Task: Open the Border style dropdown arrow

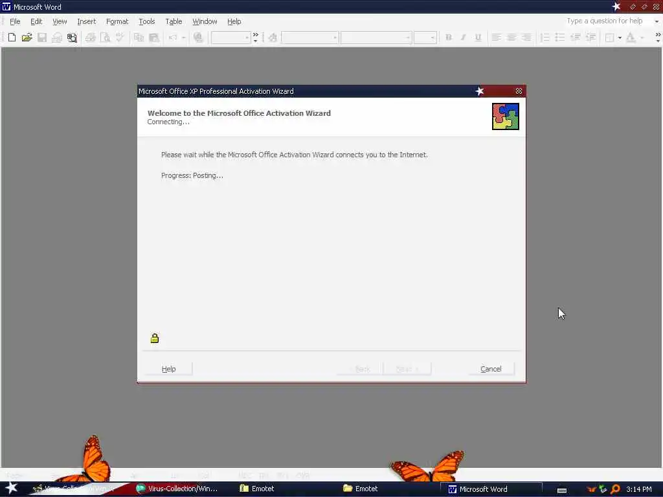Action: coord(620,38)
